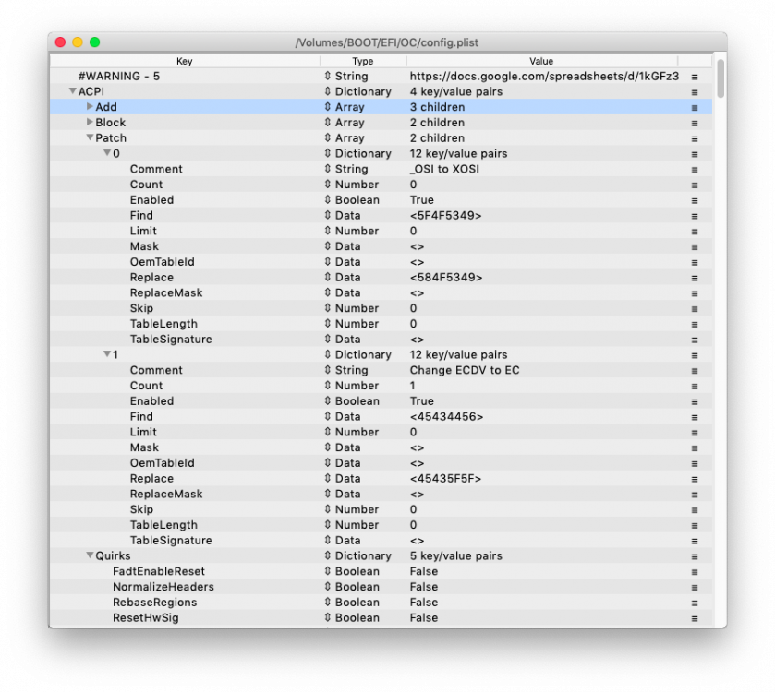Open row menu icon for #WARNING - 5
Viewport: 775px width, 692px height.
[x=695, y=77]
